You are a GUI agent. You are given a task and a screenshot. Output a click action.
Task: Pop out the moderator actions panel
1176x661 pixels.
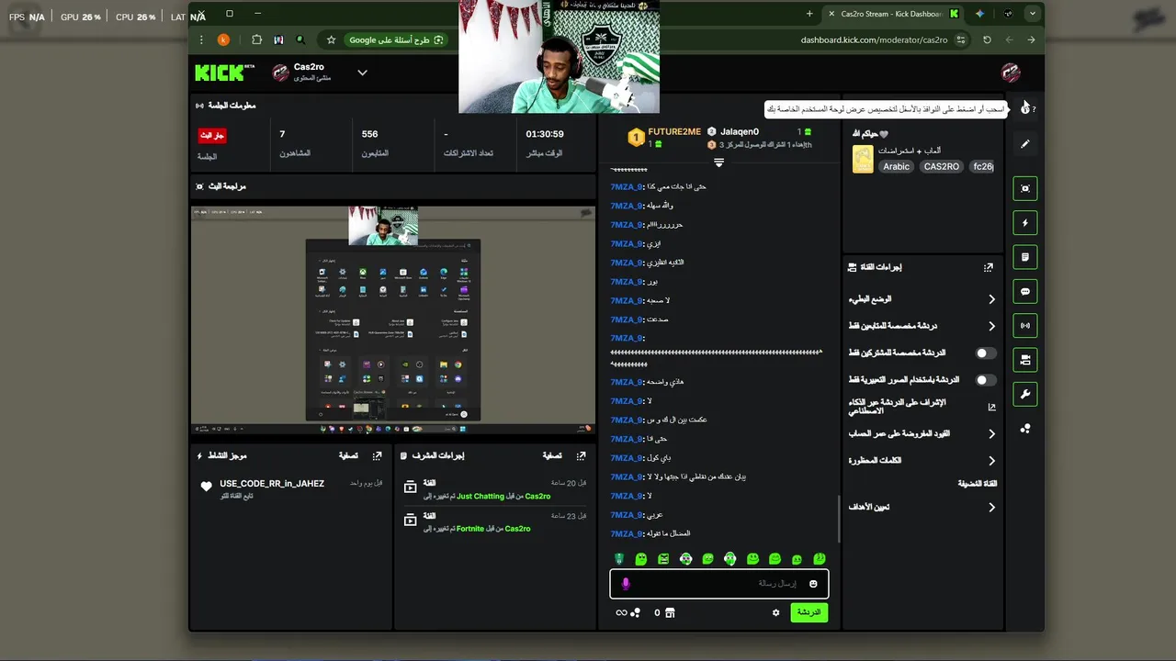[x=581, y=455]
